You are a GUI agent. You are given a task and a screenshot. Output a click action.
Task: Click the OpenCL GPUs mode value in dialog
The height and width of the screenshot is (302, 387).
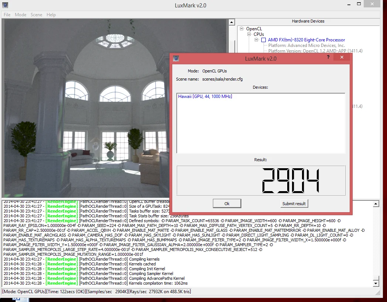[x=214, y=71]
